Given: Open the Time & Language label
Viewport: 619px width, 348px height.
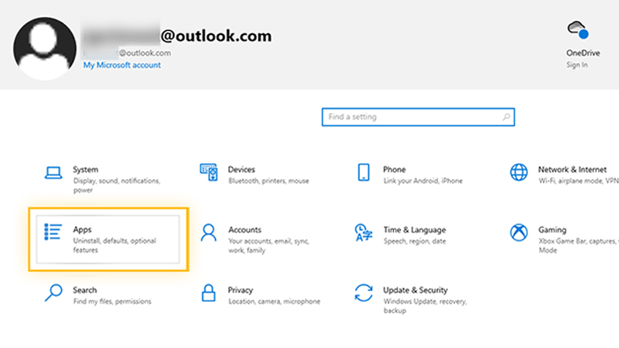Looking at the screenshot, I should (415, 230).
